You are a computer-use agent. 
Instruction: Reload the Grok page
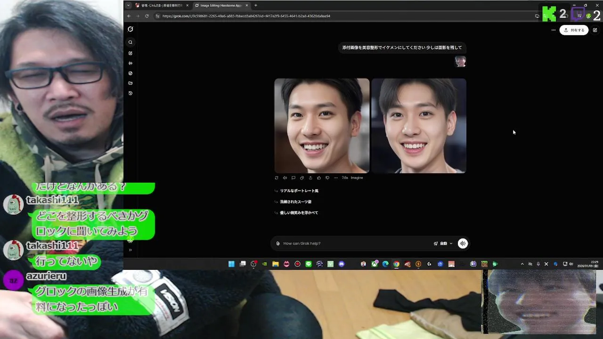coord(147,16)
